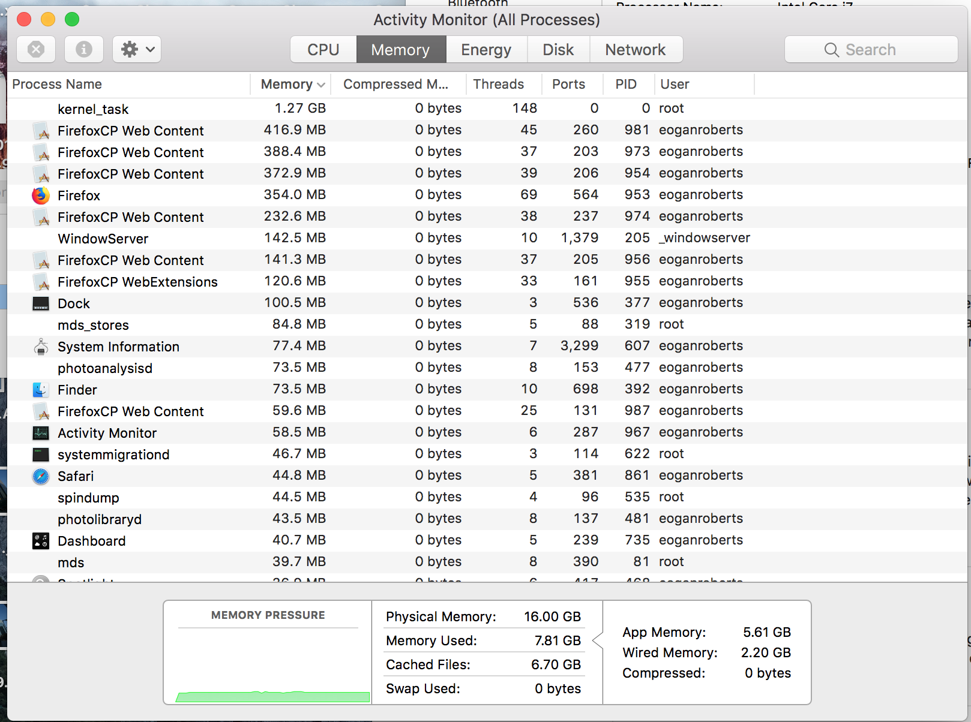Select the WindowServer process row
Image resolution: width=971 pixels, height=722 pixels.
(x=487, y=239)
